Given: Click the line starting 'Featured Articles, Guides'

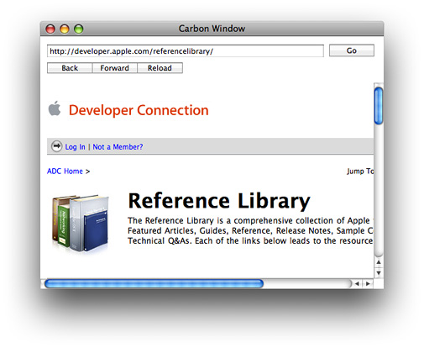Looking at the screenshot, I should (250, 230).
